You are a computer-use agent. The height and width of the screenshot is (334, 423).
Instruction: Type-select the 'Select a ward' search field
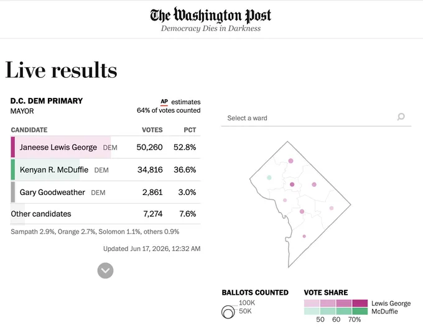pyautogui.click(x=316, y=118)
